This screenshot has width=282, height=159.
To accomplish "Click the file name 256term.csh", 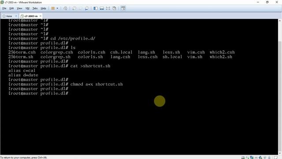I will click(22, 52).
